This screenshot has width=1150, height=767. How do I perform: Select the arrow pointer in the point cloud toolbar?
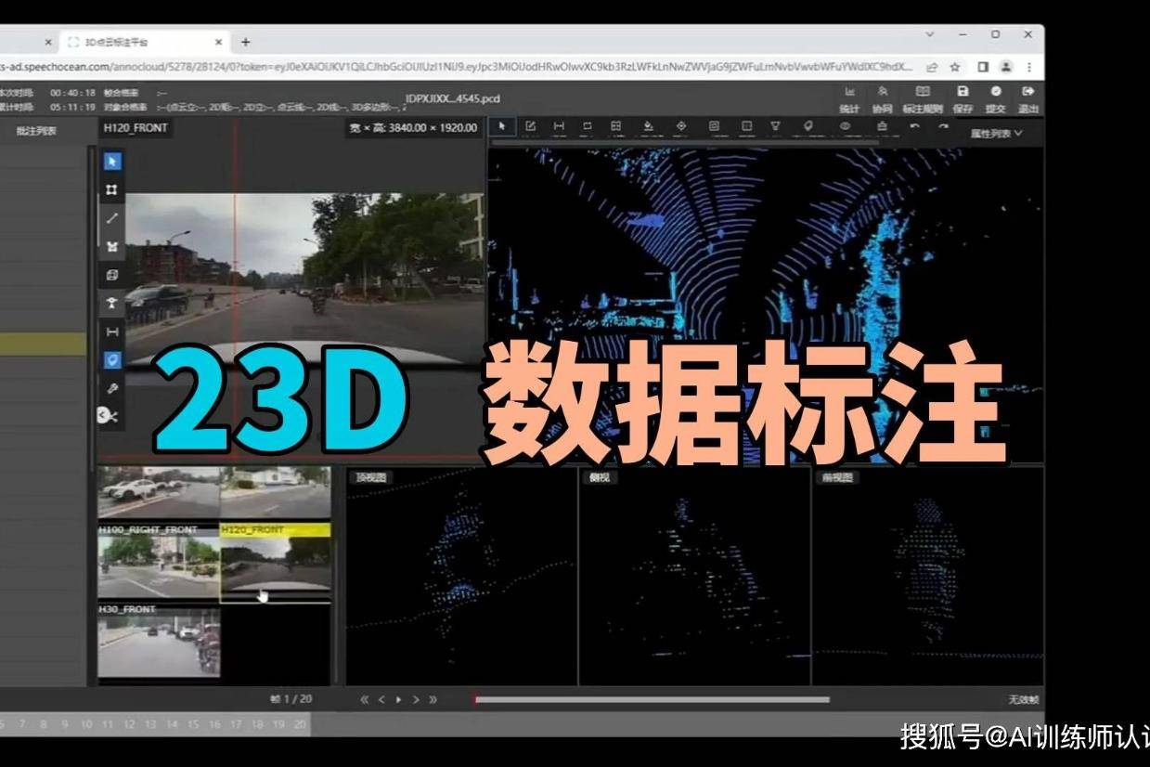[x=502, y=125]
